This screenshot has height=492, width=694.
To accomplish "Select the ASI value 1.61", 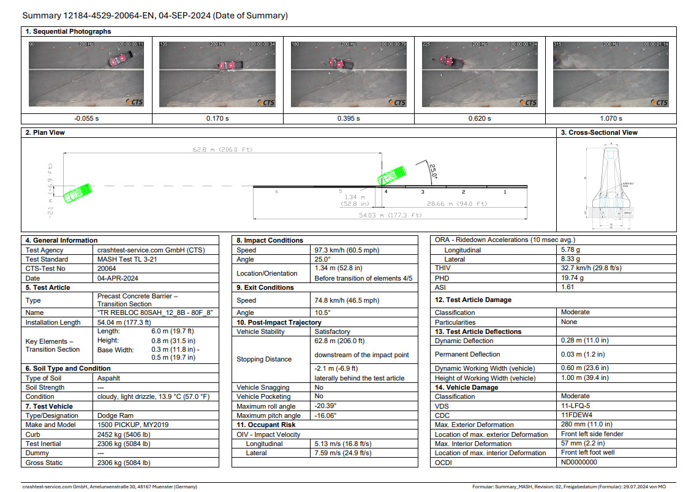I will [x=569, y=287].
